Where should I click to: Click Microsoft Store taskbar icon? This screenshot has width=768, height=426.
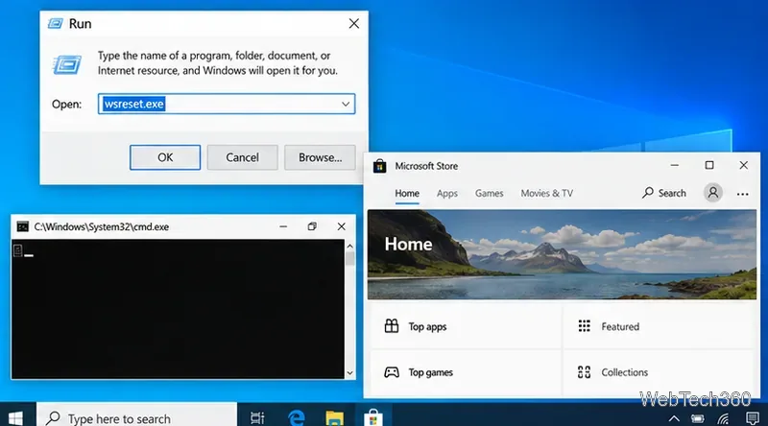click(373, 417)
